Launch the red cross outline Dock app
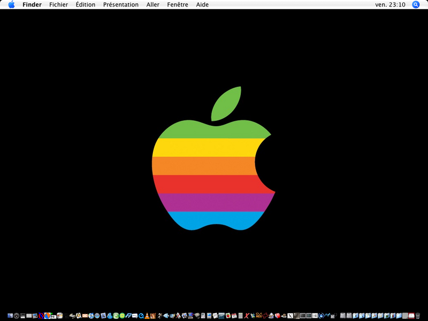Screen dimensions: 428x321 265,316
